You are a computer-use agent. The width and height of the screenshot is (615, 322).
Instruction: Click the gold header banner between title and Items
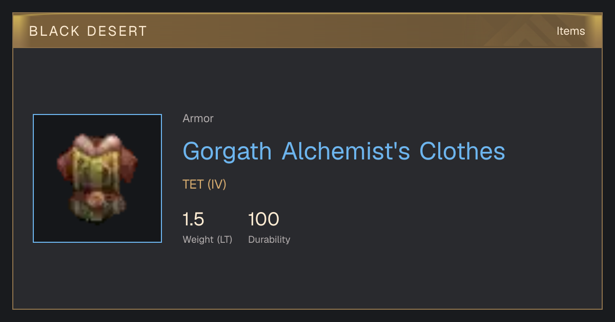tap(348, 31)
